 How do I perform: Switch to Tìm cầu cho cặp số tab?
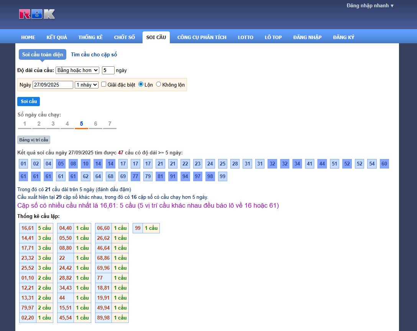tap(94, 54)
